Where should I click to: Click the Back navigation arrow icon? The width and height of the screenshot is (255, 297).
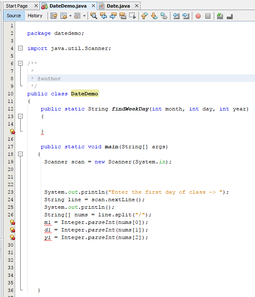tap(64, 16)
